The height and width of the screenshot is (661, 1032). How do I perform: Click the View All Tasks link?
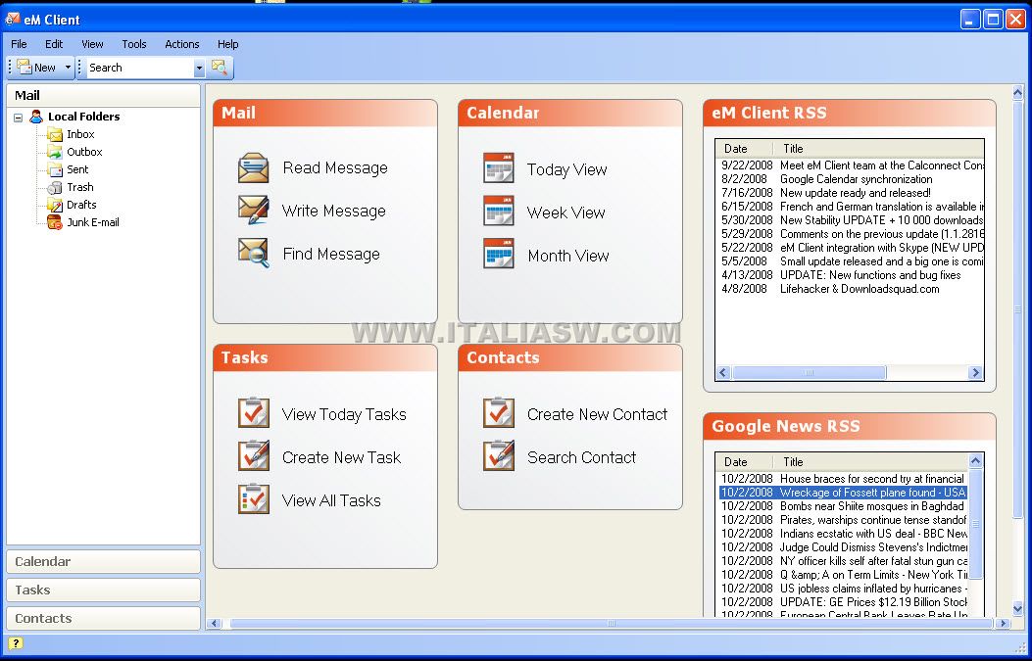331,500
